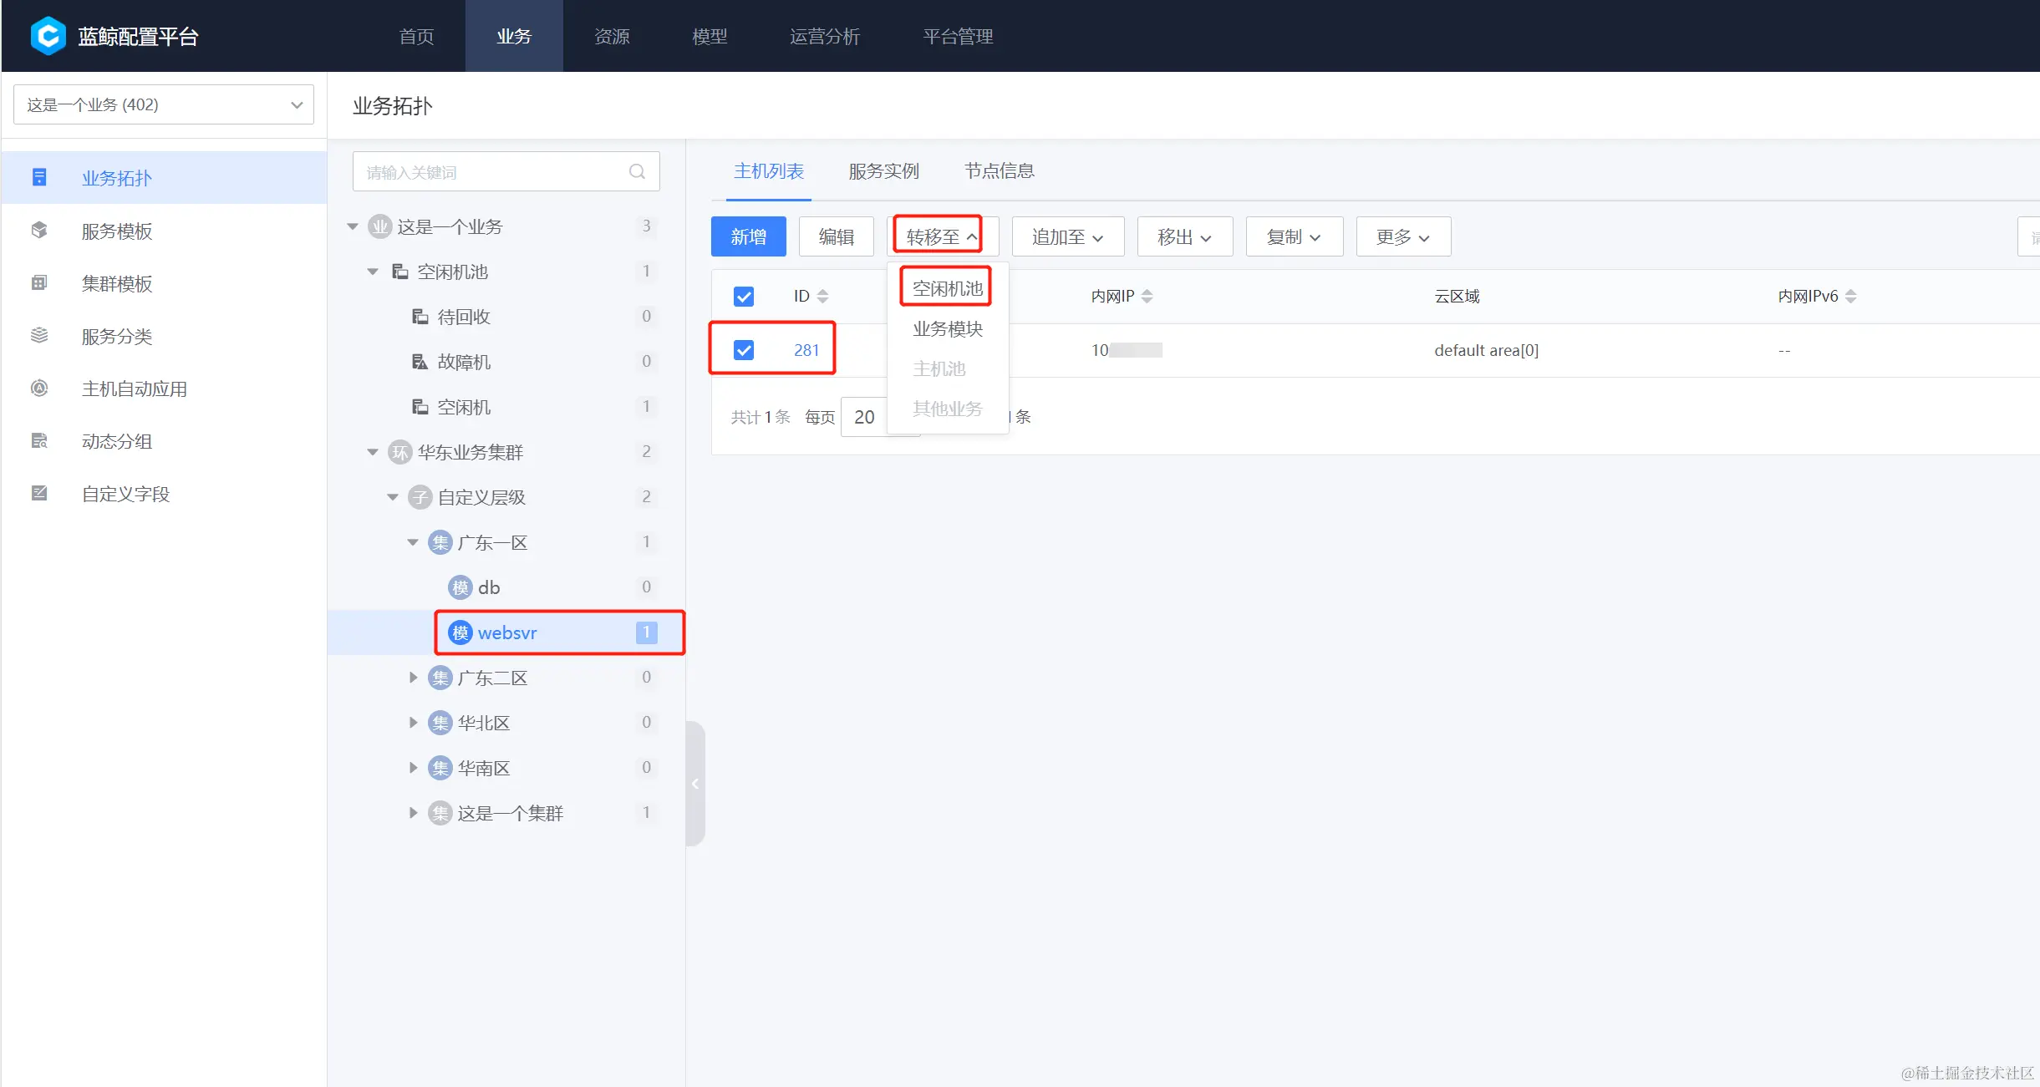Sort by 内网IP using the sort arrows
The width and height of the screenshot is (2040, 1087).
pyautogui.click(x=1147, y=296)
